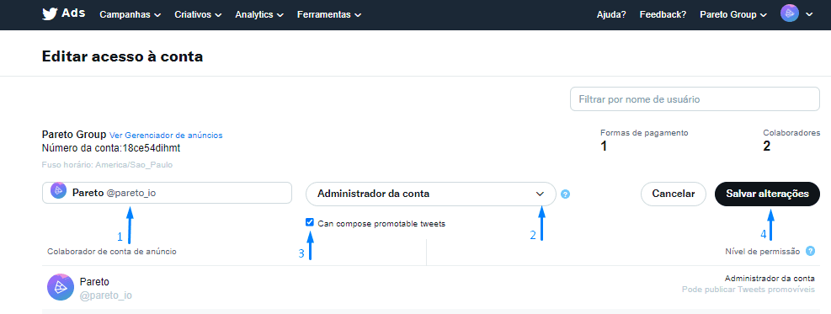Select the @pareto_io handle in list row
This screenshot has height=314, width=831.
tap(105, 295)
